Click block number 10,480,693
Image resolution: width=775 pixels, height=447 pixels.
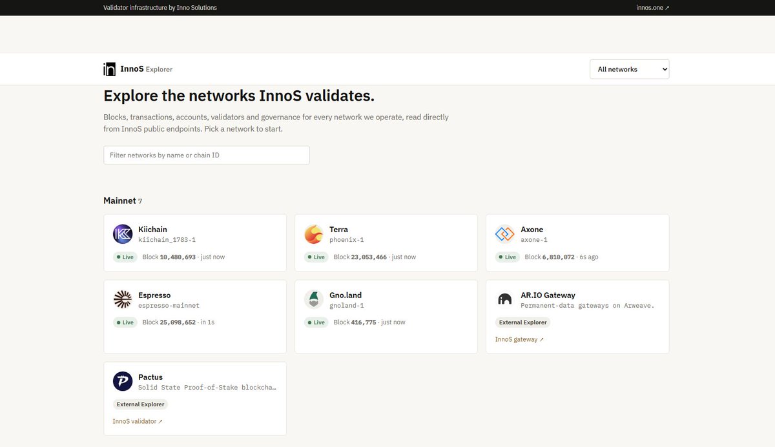click(x=178, y=257)
